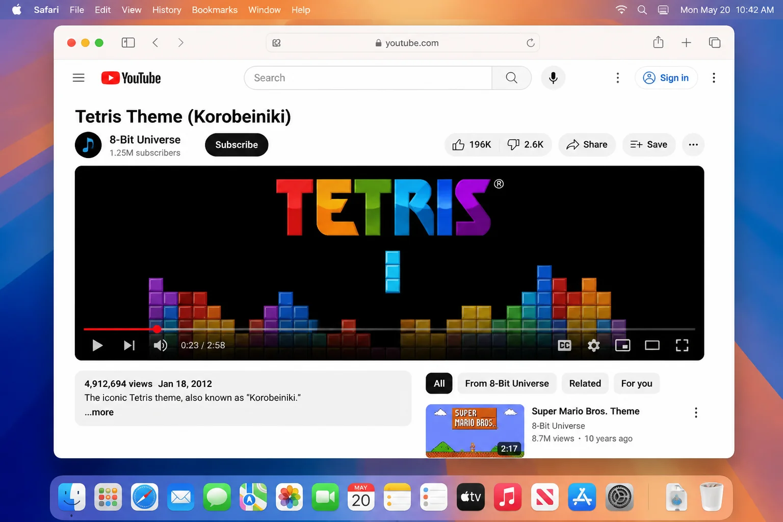
Task: Open Messages from the Dock
Action: [x=217, y=497]
